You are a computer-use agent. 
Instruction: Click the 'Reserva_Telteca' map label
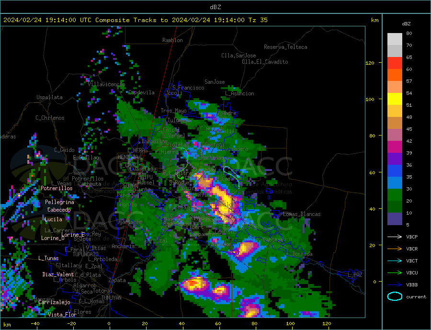tap(285, 47)
